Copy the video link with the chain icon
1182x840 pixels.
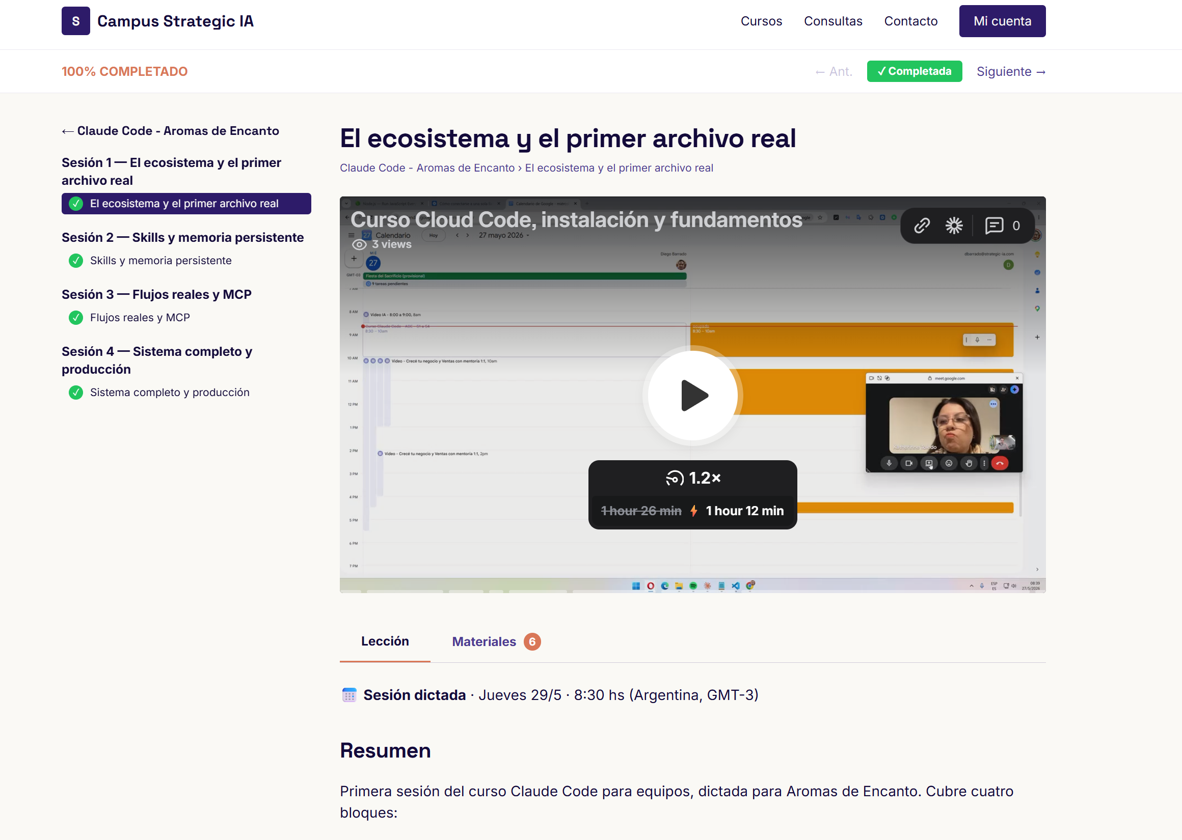click(x=922, y=226)
